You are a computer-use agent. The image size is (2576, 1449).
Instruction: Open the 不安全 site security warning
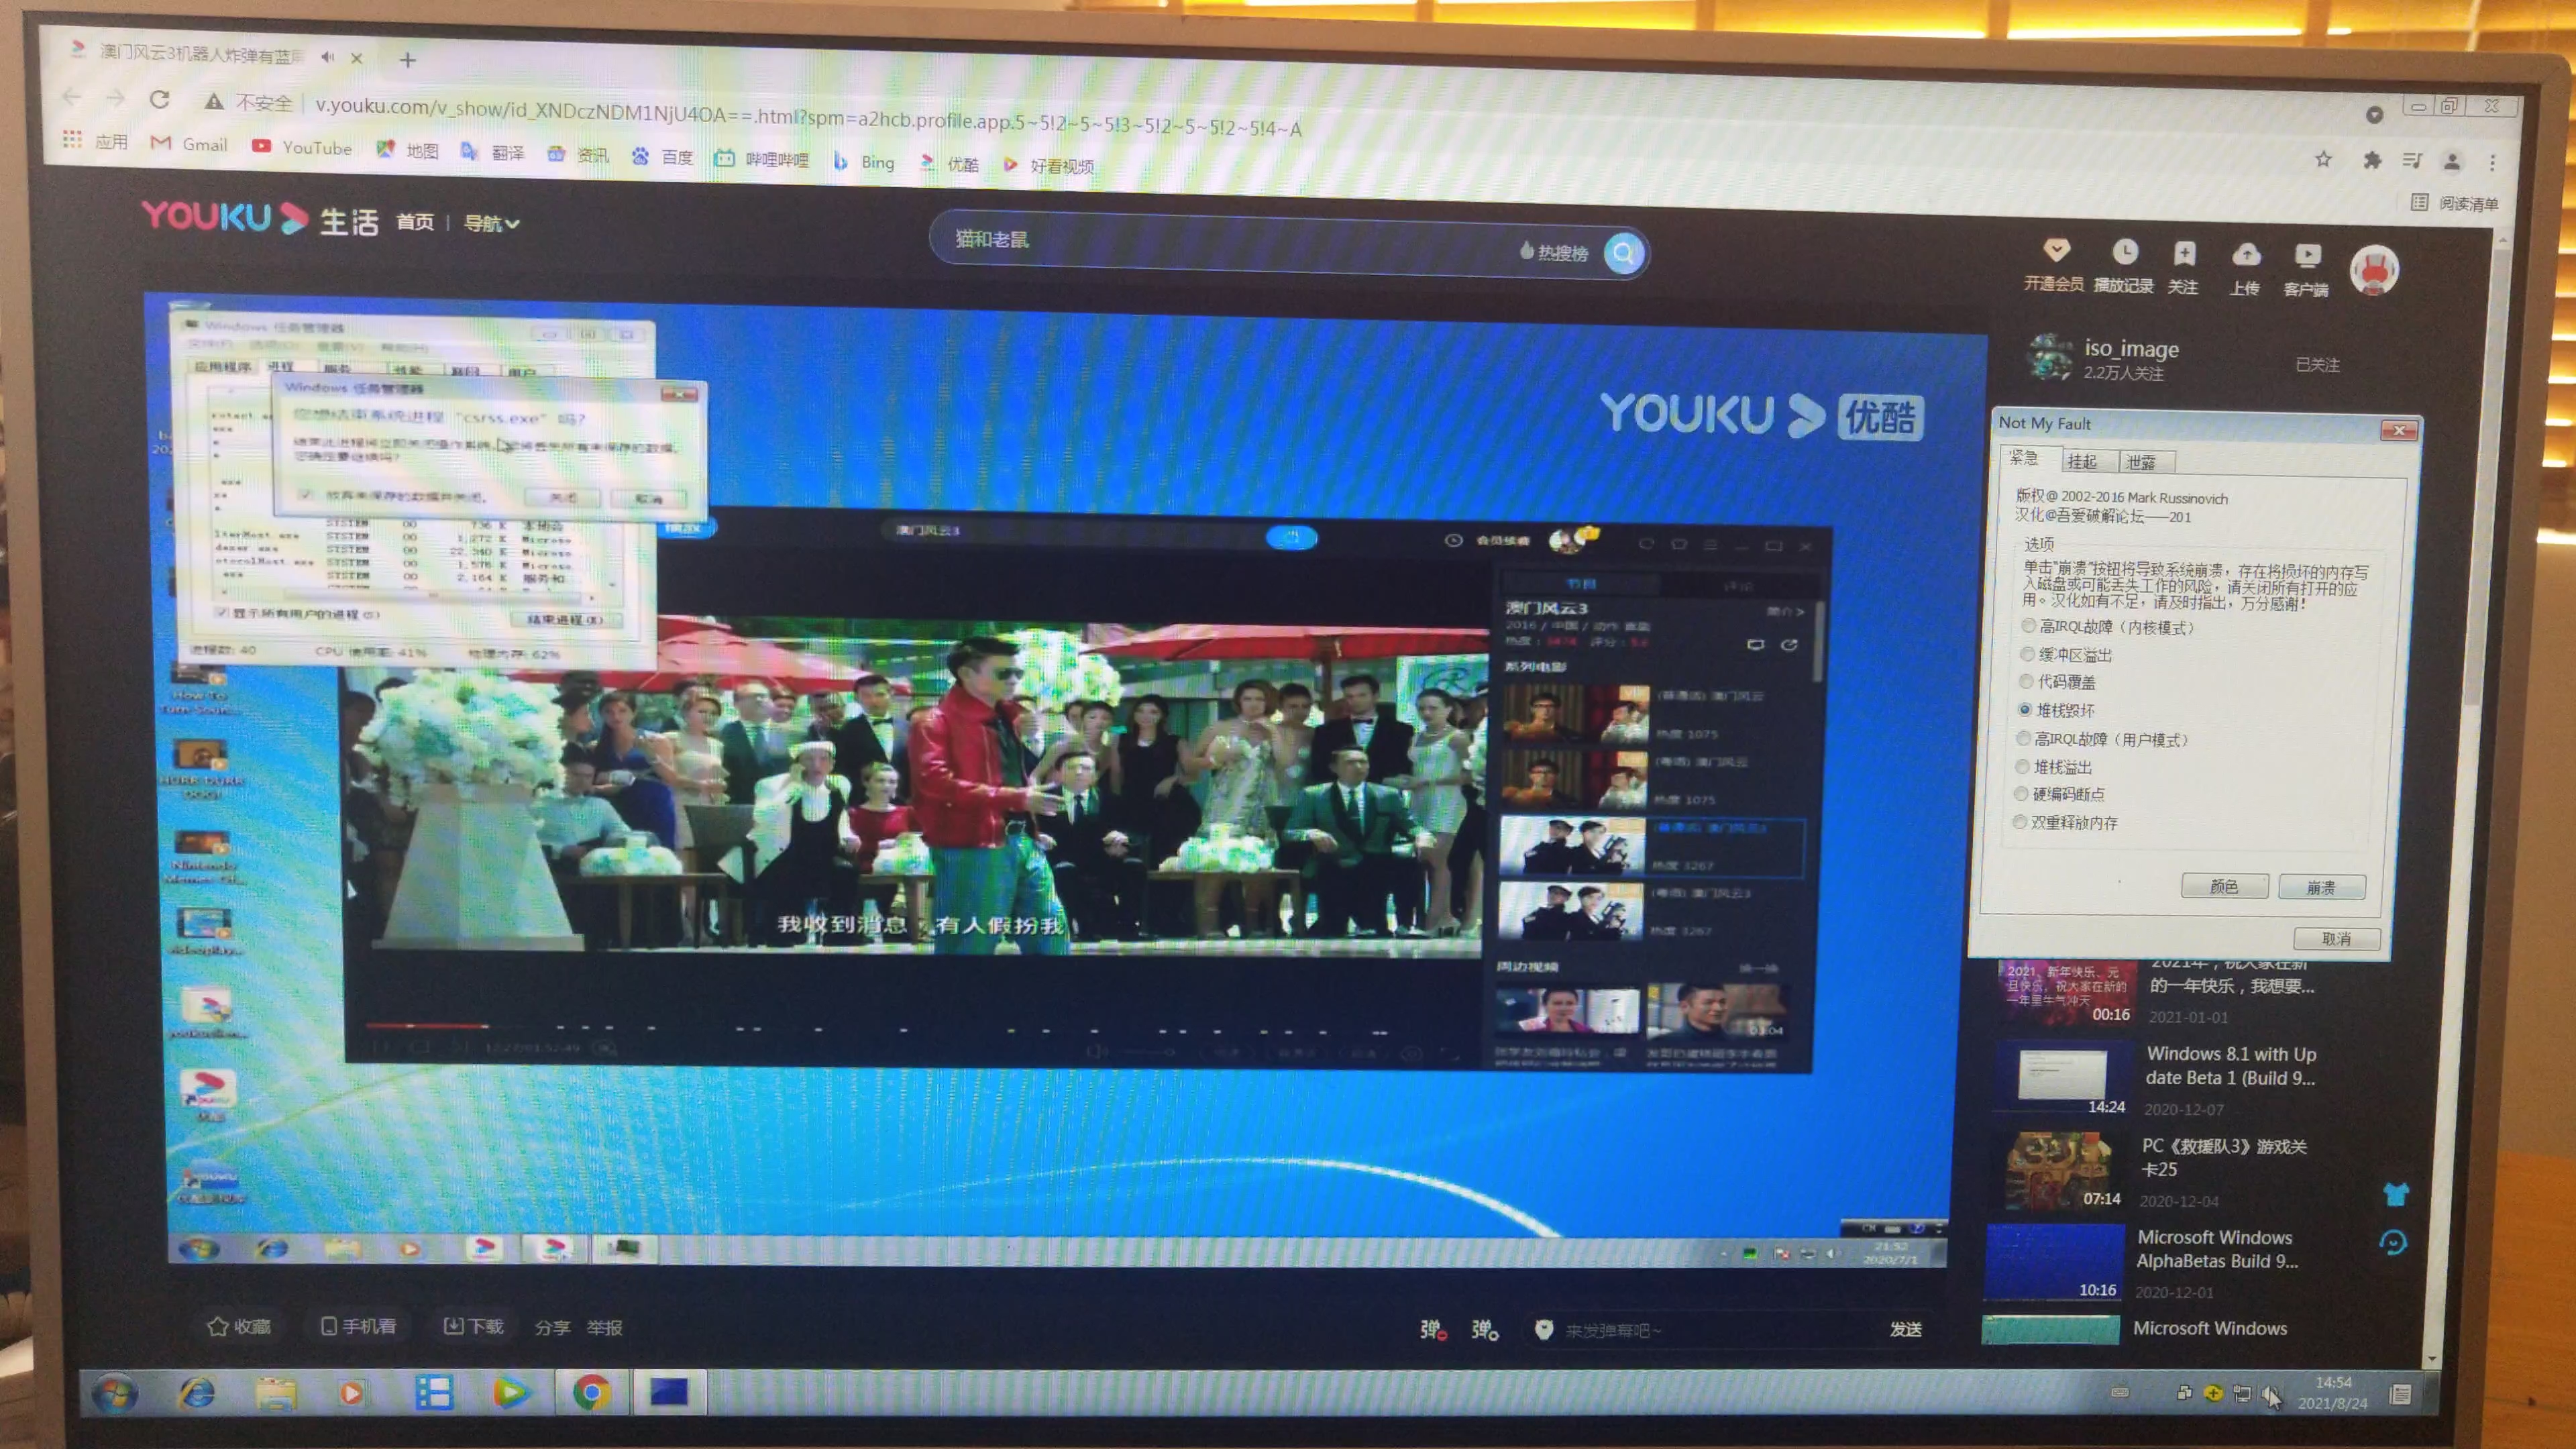point(249,102)
